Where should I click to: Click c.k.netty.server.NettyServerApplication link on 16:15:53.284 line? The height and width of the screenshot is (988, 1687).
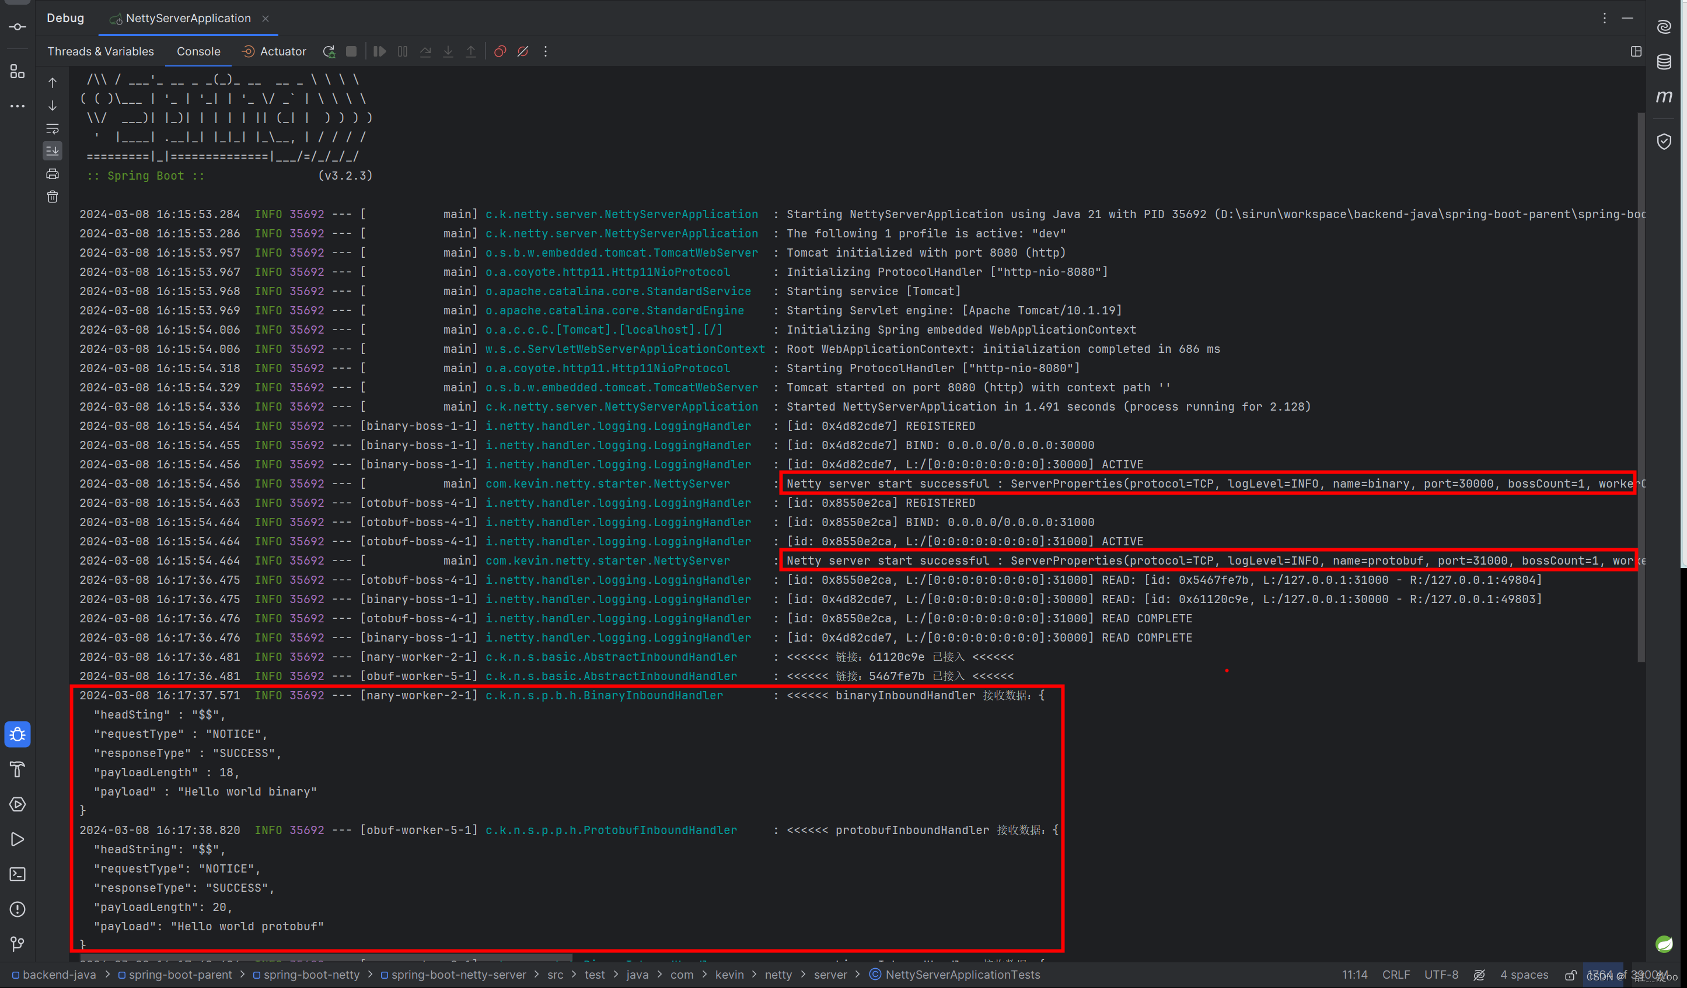pyautogui.click(x=622, y=214)
